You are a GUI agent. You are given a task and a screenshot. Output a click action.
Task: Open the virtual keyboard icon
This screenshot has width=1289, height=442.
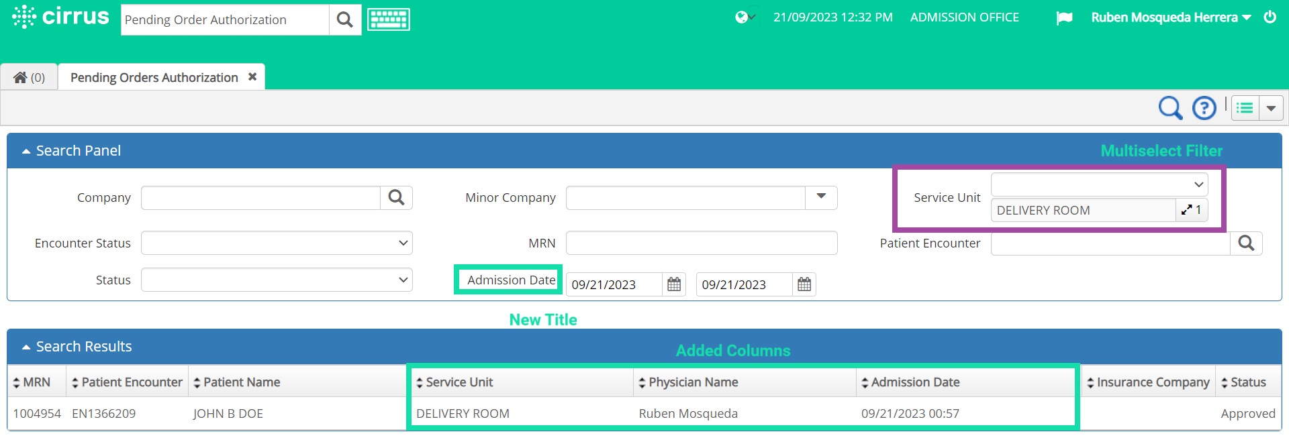(388, 20)
